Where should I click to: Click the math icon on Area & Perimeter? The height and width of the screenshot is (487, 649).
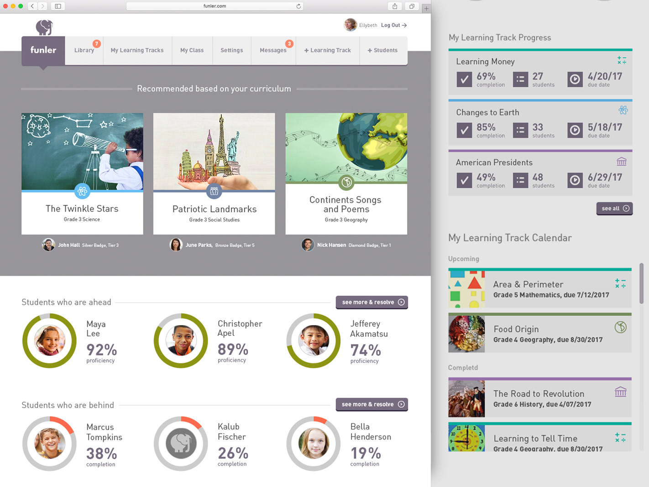[620, 283]
